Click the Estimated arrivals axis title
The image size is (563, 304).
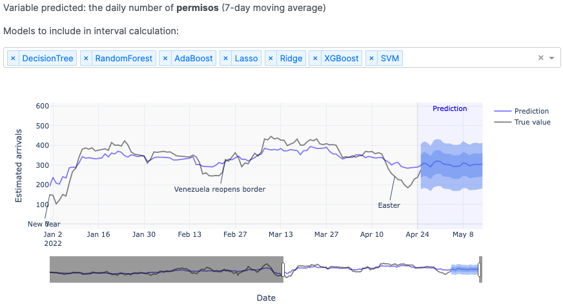19,166
